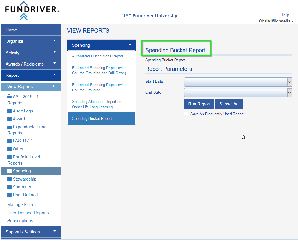Click the ASU 2016-14 Reports folder icon

point(9,96)
